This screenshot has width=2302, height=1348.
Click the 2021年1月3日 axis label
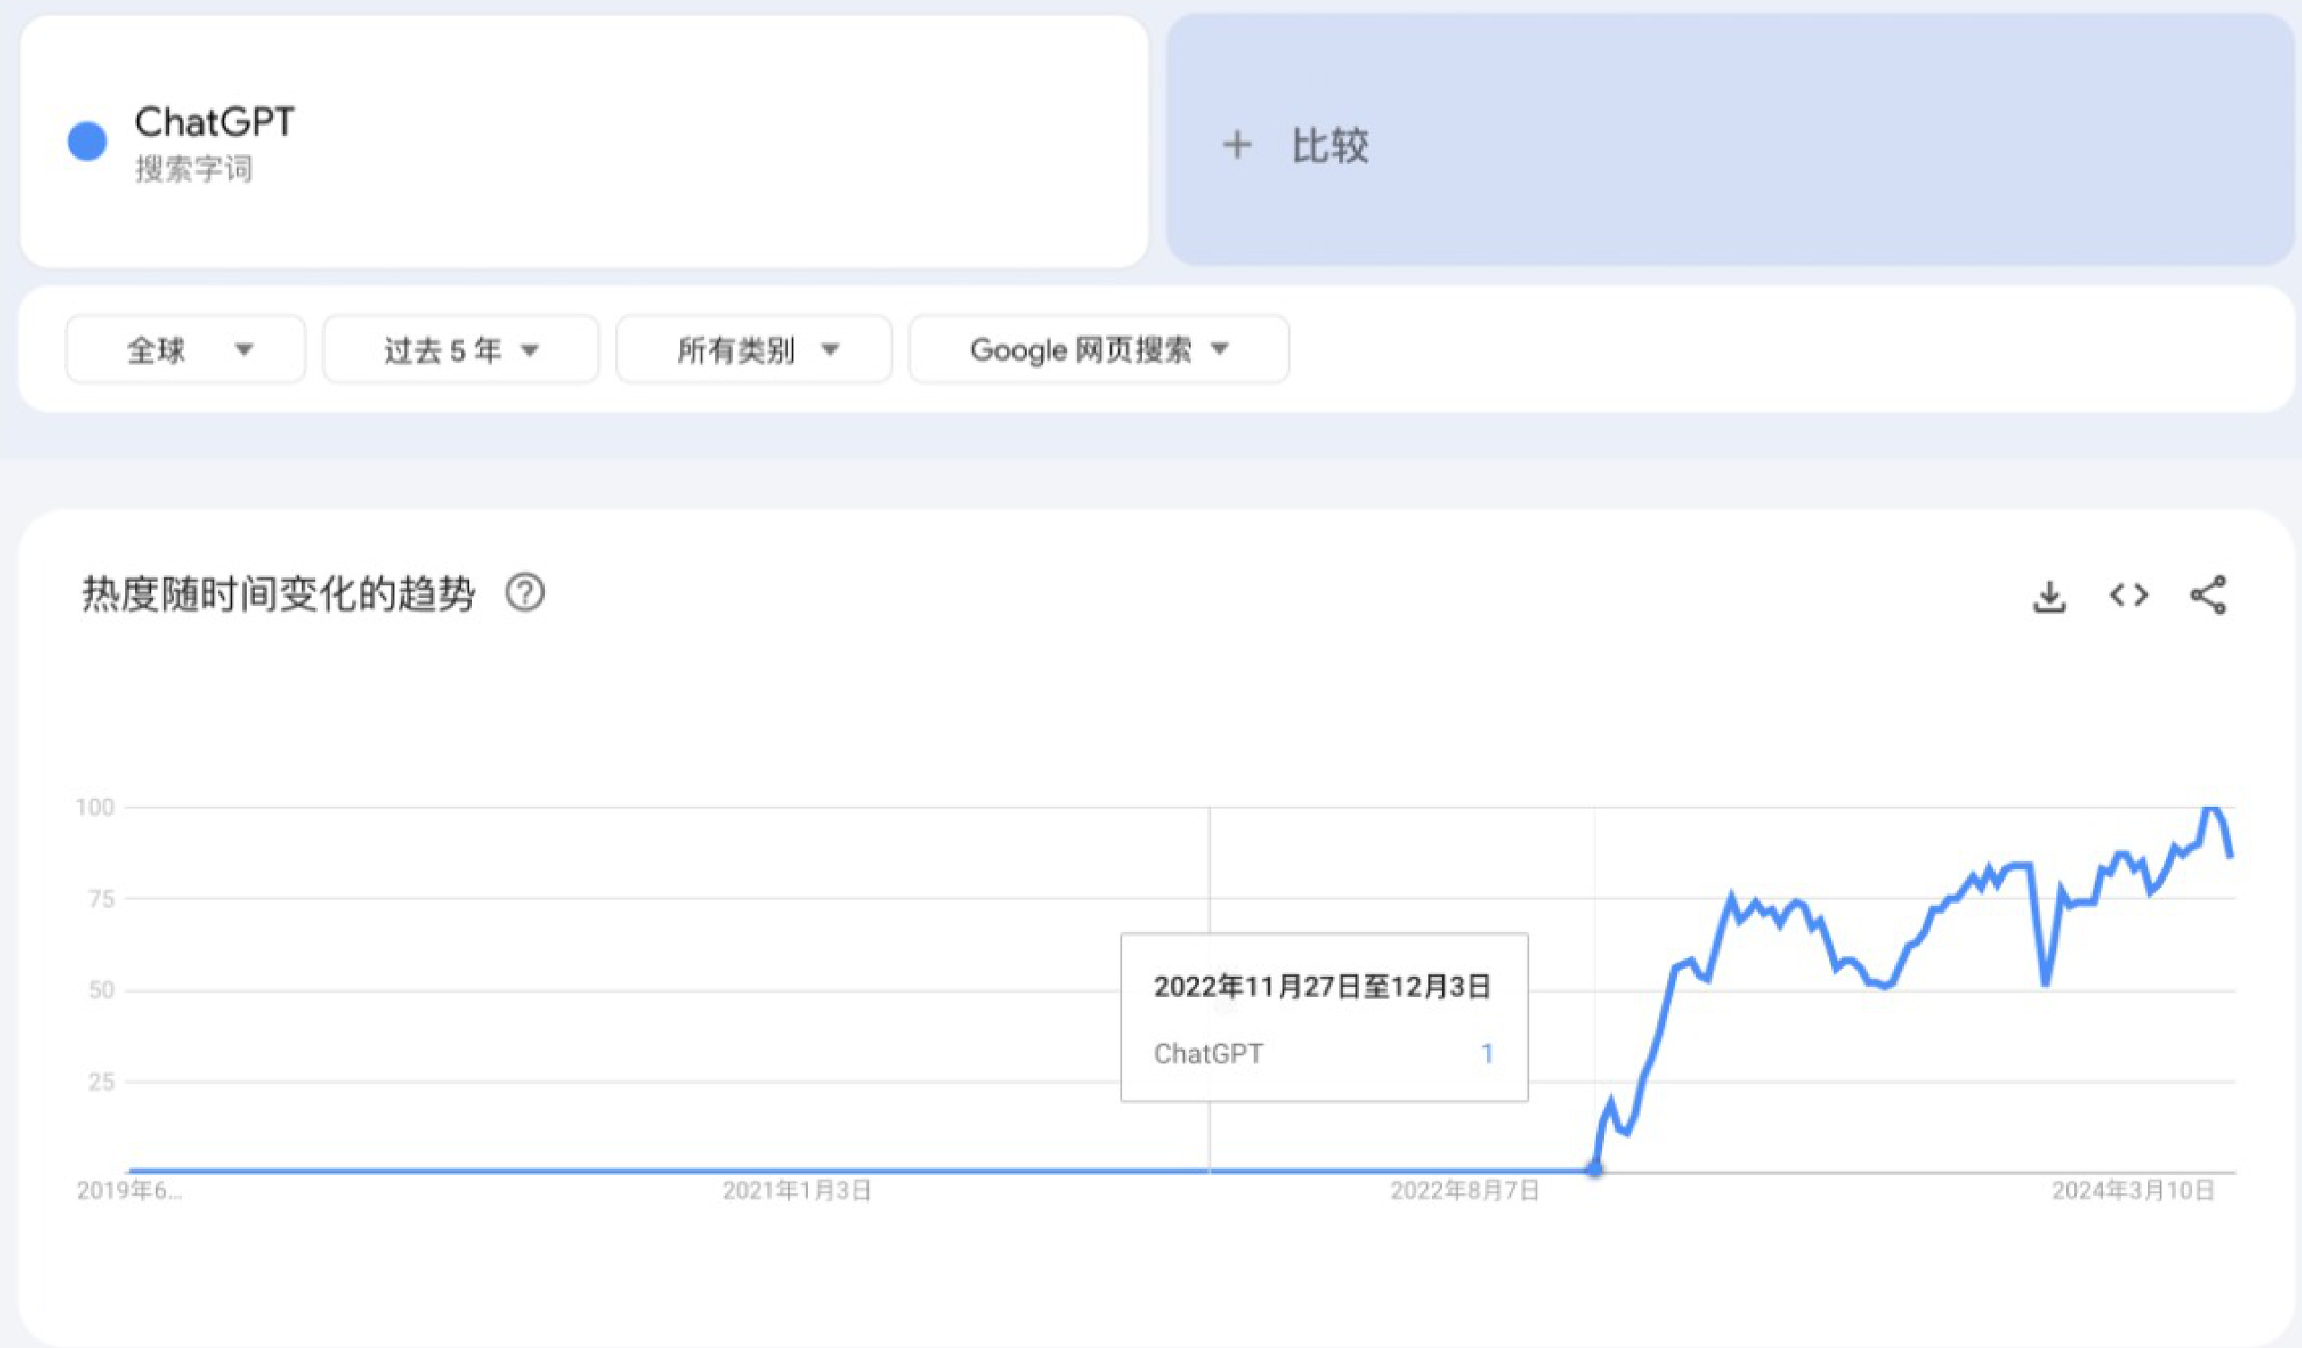796,1191
